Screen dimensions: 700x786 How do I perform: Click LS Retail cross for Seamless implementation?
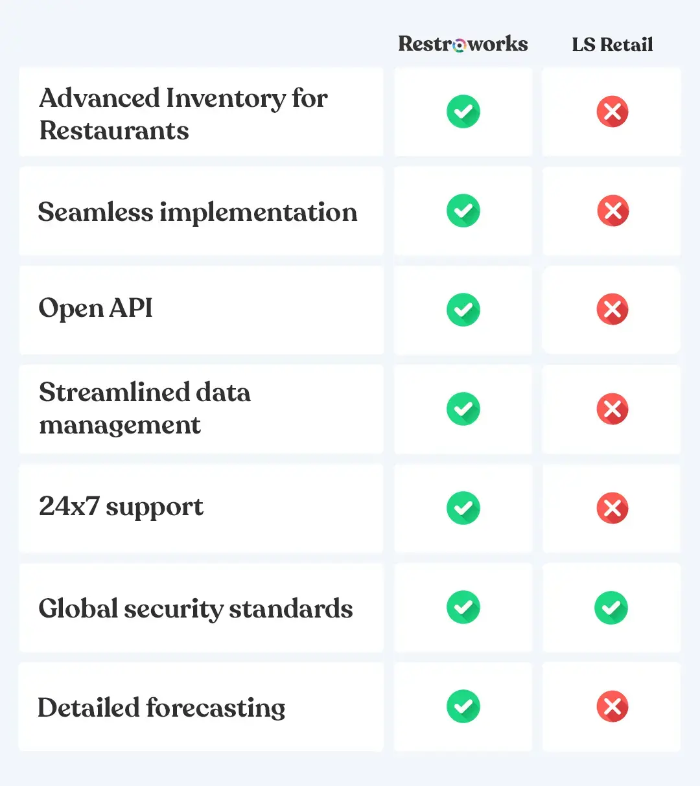point(612,211)
